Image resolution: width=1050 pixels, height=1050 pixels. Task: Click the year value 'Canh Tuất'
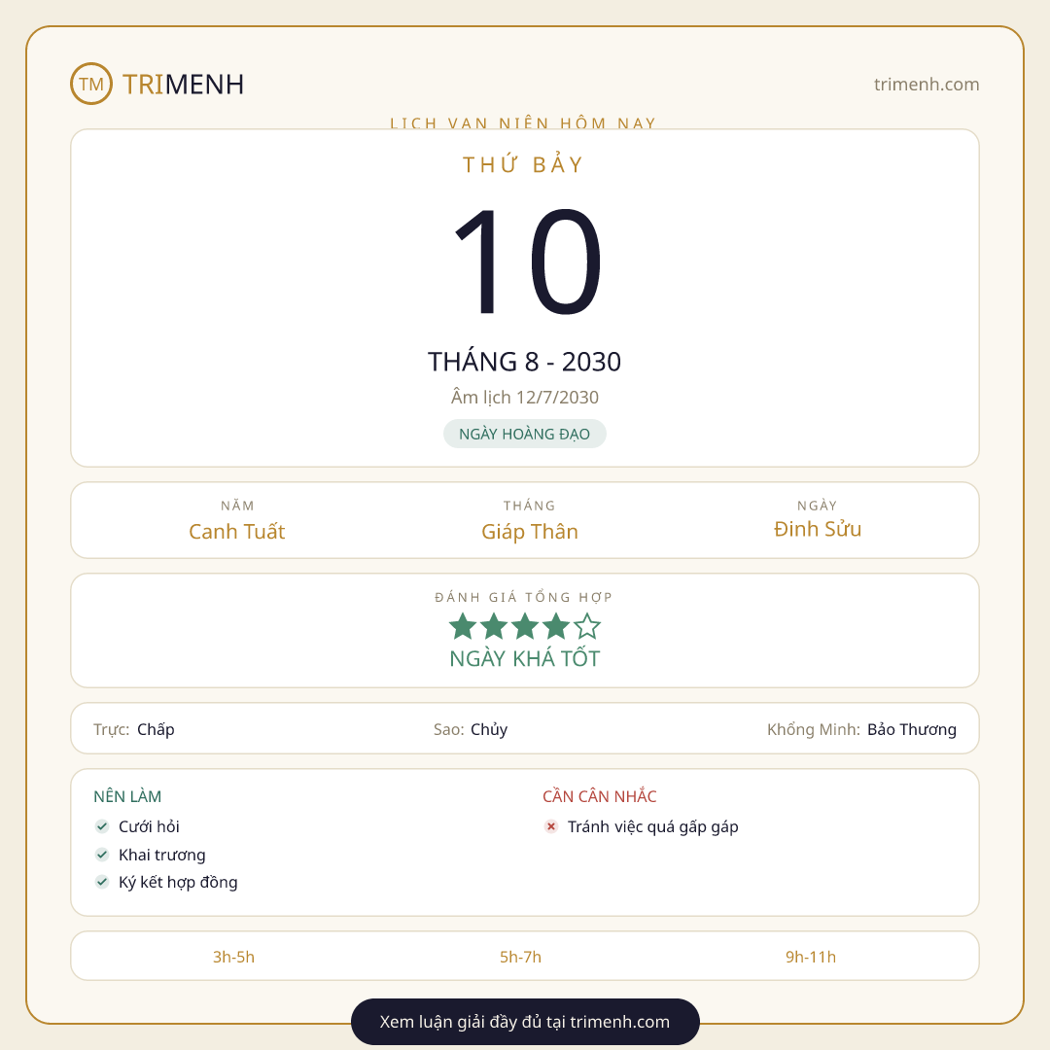tap(237, 531)
